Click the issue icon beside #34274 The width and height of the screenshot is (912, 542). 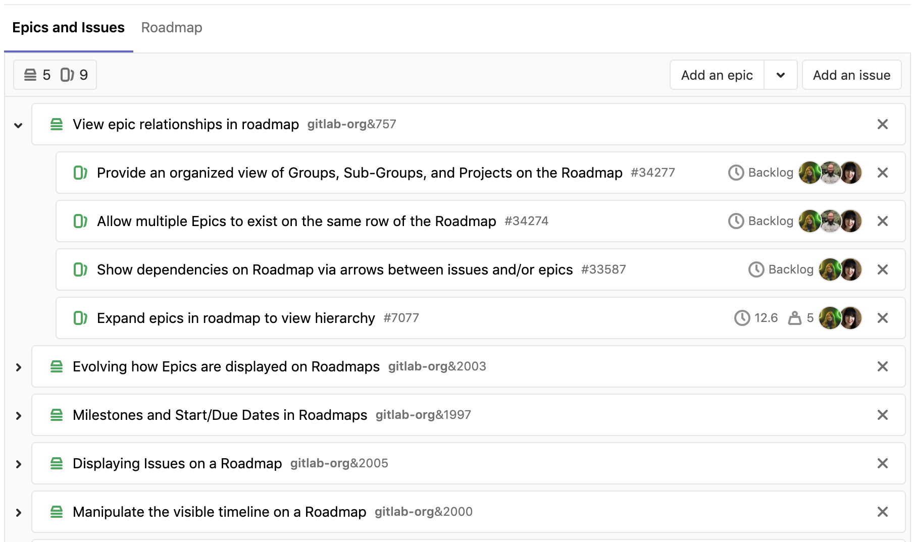[80, 221]
